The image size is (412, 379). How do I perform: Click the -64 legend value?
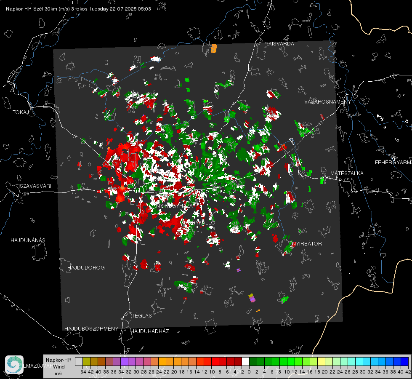(x=82, y=372)
